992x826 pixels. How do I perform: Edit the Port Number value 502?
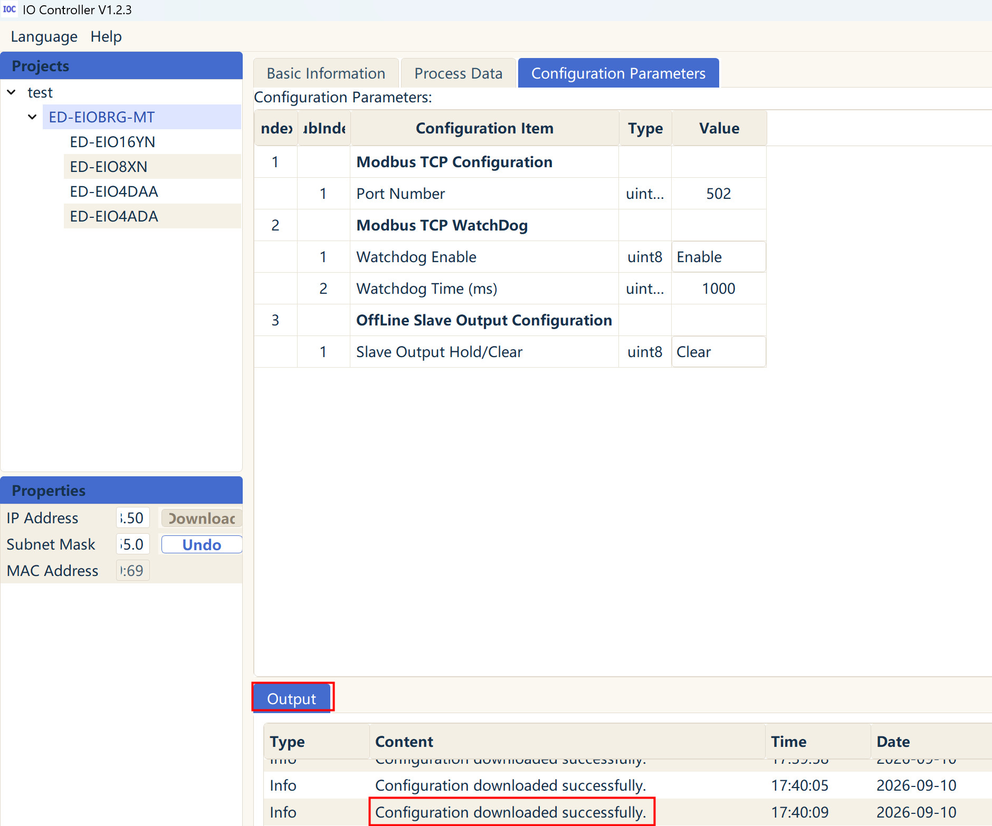[x=719, y=194]
